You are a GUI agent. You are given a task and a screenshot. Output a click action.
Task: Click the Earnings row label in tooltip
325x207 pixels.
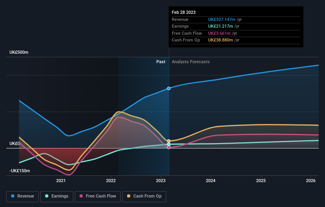pos(180,26)
